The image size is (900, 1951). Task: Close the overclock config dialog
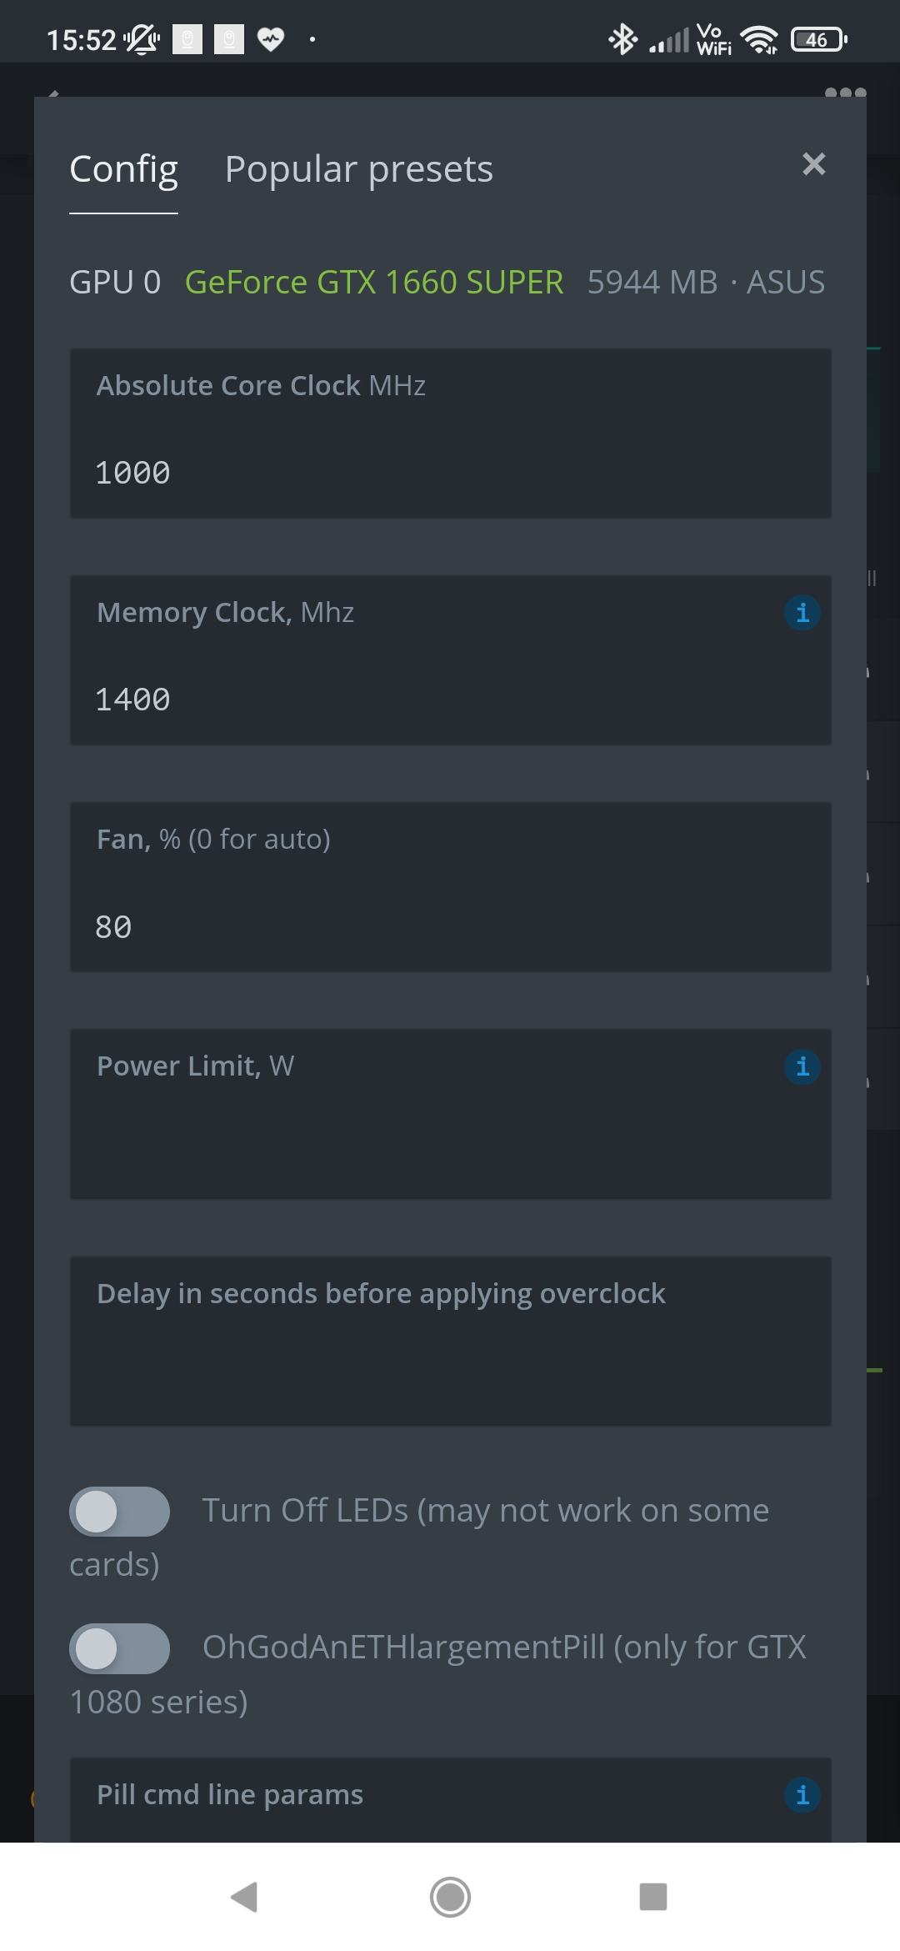click(814, 164)
